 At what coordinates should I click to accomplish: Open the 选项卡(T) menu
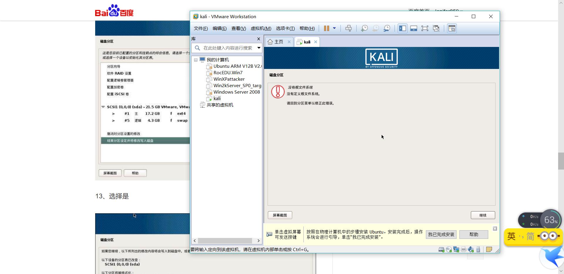point(285,28)
